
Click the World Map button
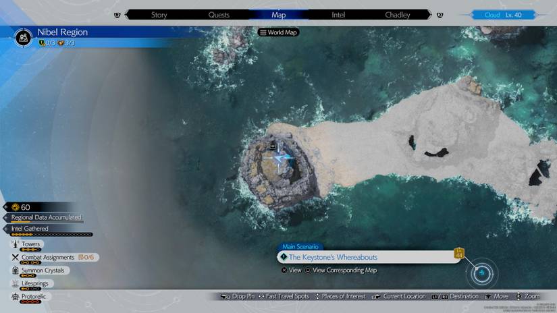(279, 32)
